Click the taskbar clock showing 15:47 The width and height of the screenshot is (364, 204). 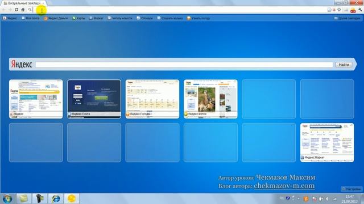coord(349,199)
